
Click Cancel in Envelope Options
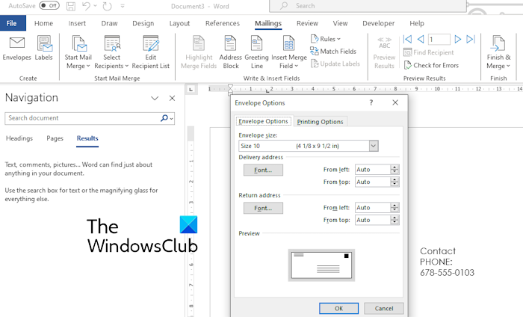pos(384,308)
